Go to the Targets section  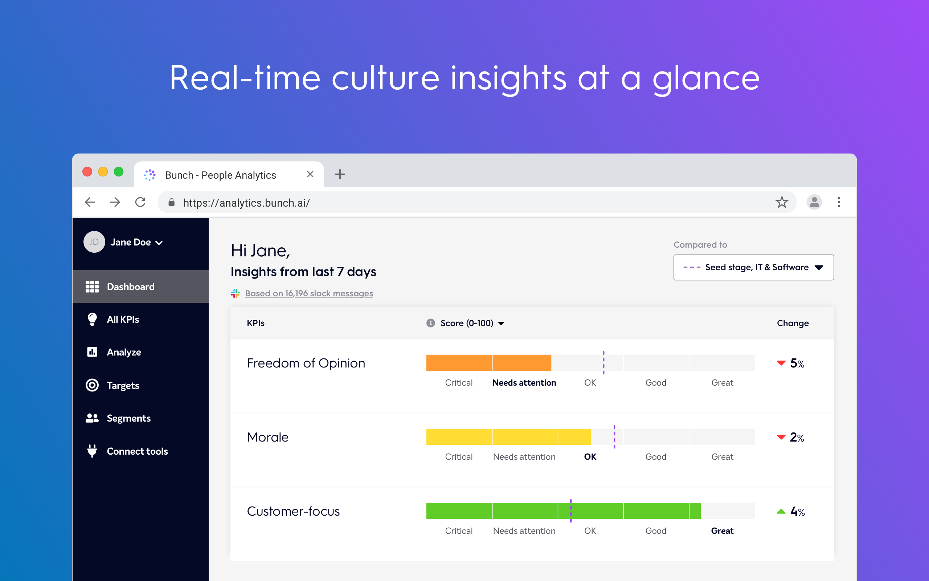click(x=140, y=385)
